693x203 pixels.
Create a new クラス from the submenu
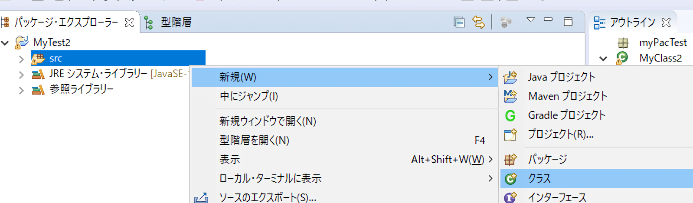coord(539,179)
